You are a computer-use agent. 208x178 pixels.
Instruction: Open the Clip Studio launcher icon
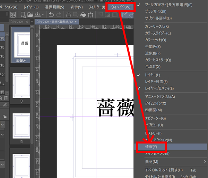tap(12, 15)
